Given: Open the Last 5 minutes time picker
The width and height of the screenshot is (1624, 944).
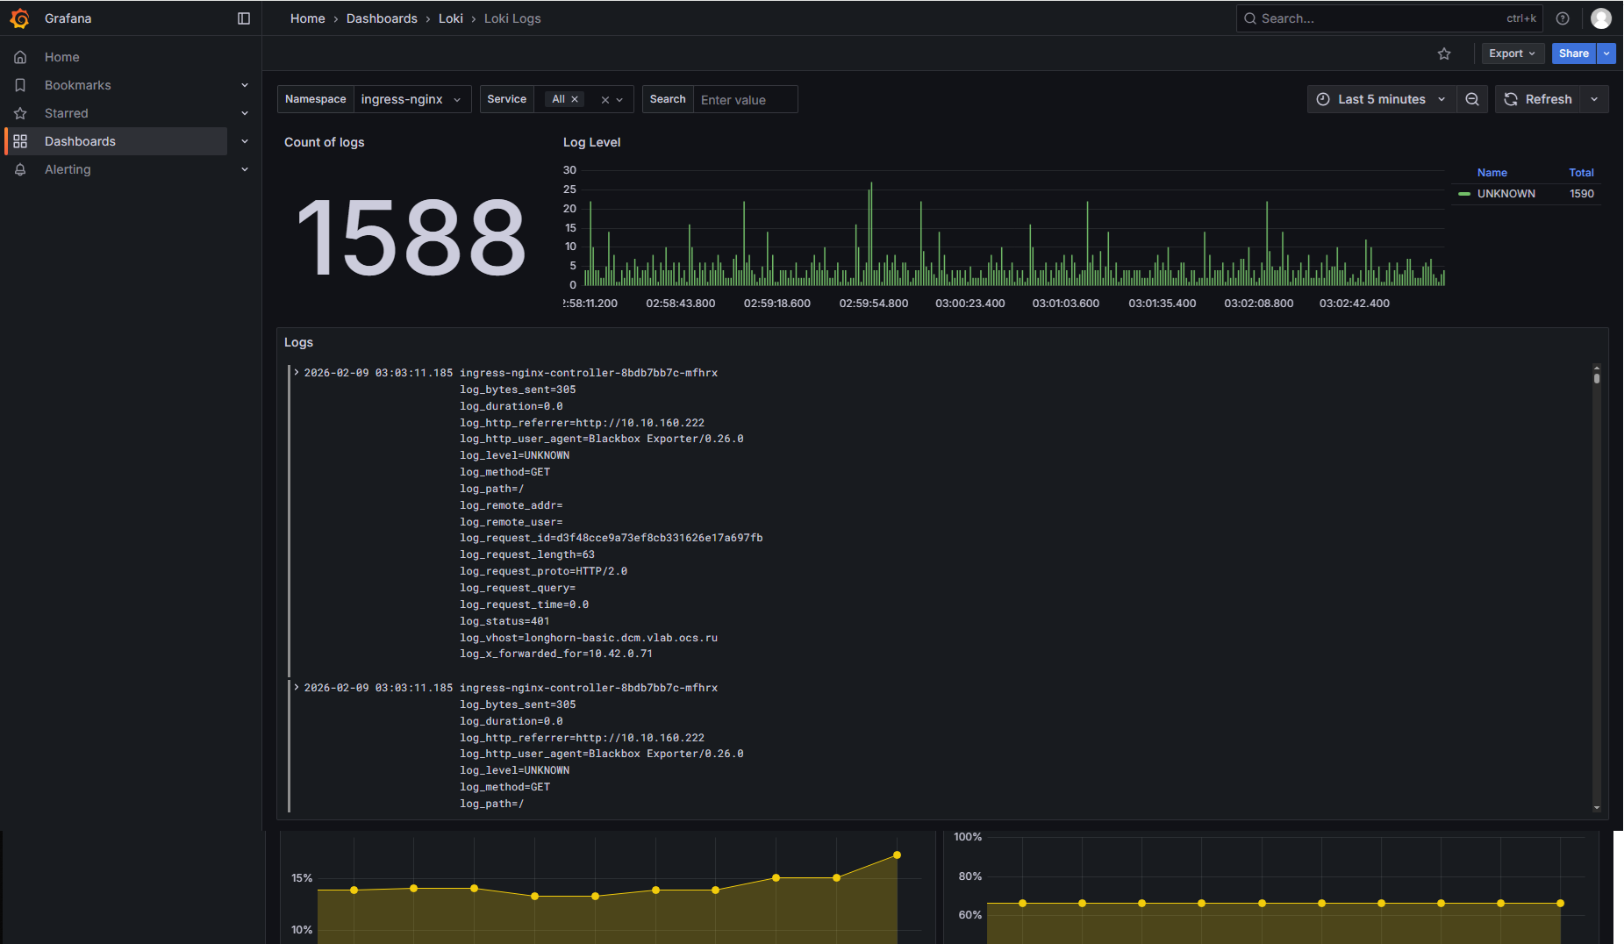Looking at the screenshot, I should click(1381, 99).
